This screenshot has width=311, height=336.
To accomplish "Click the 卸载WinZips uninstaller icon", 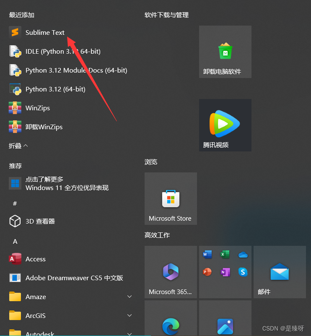I will (15, 127).
